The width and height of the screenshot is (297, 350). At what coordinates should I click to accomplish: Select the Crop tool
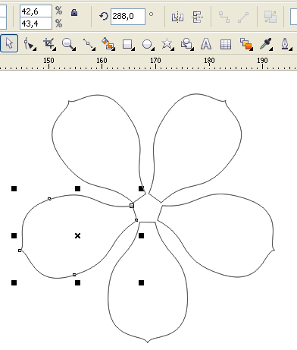(48, 44)
